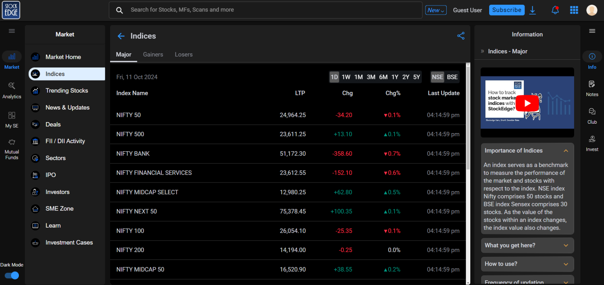Image resolution: width=604 pixels, height=285 pixels.
Task: Expand the 'What you get here?' section
Action: click(527, 245)
